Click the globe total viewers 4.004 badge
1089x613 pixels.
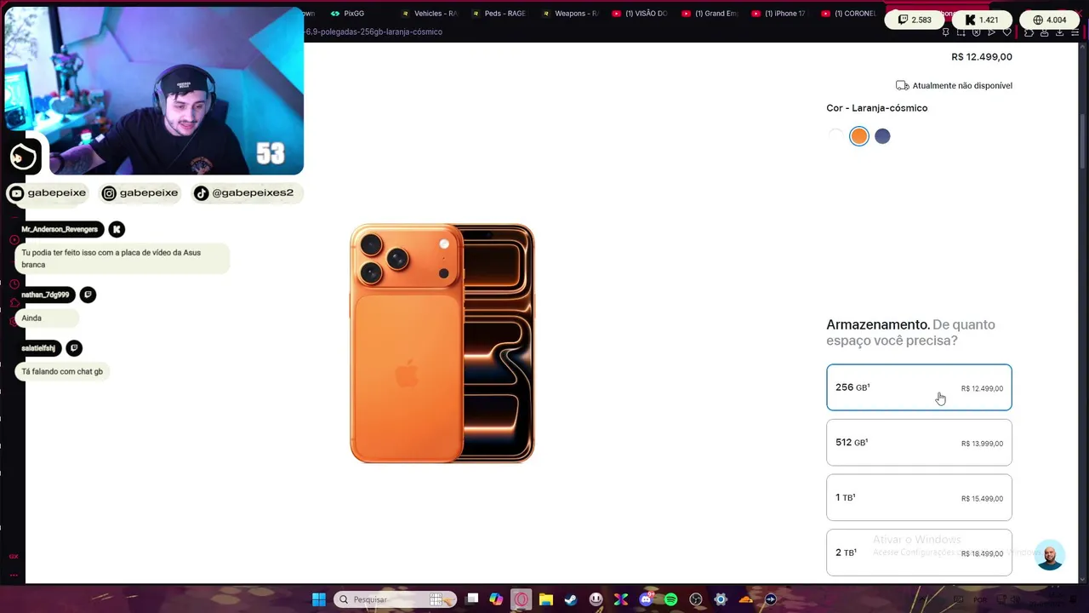pos(1049,20)
